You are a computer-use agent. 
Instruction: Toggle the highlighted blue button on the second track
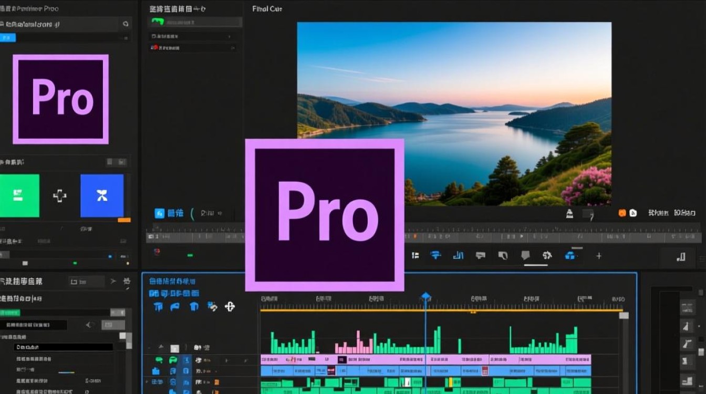click(186, 371)
